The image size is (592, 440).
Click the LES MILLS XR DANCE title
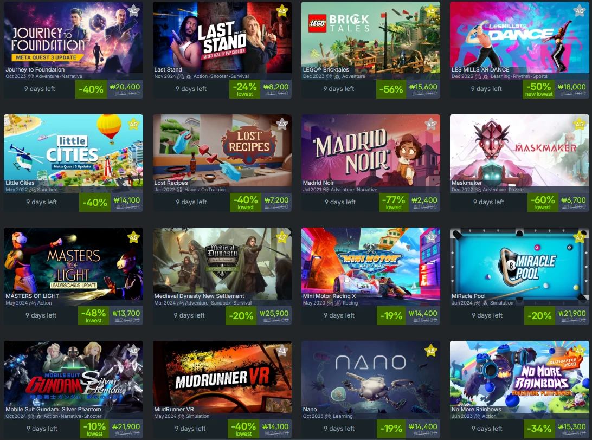click(480, 69)
